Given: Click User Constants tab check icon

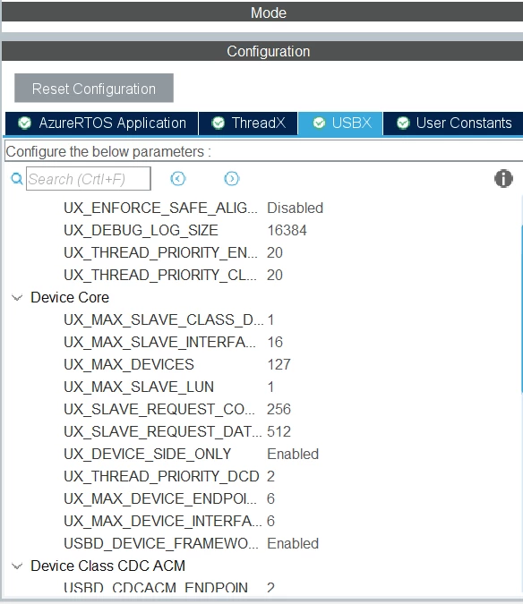Looking at the screenshot, I should pyautogui.click(x=403, y=123).
